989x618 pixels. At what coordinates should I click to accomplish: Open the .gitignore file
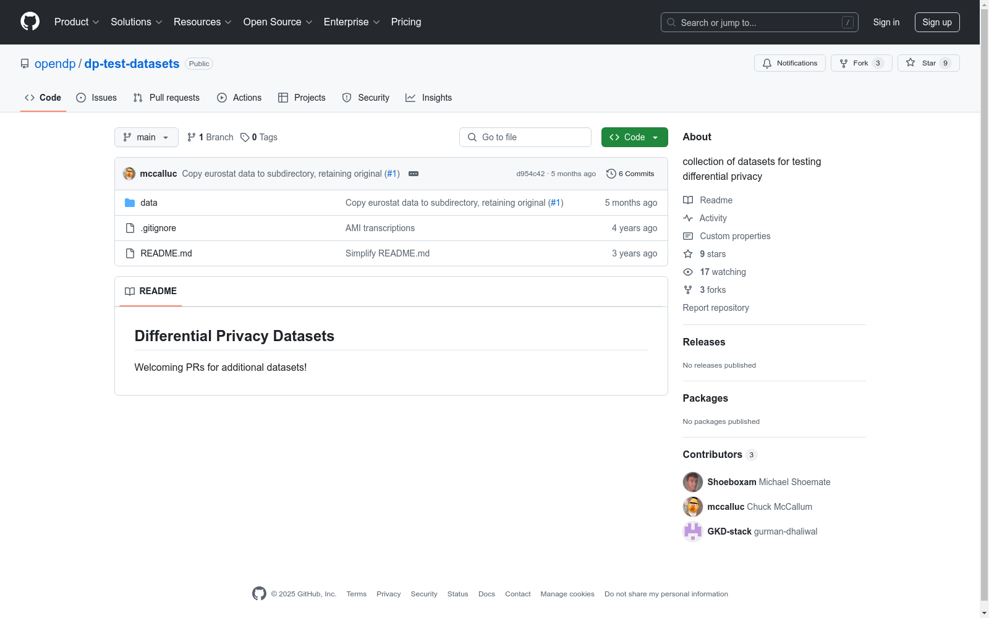(158, 228)
